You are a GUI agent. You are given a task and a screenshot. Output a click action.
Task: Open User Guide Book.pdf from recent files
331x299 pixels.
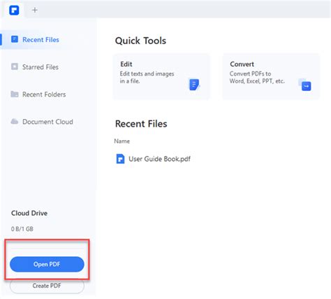pos(154,159)
